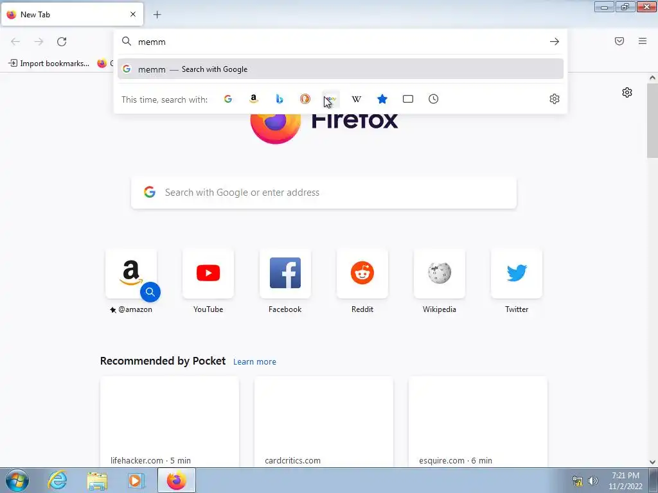
Task: Select the New Tab tab
Action: pyautogui.click(x=72, y=14)
